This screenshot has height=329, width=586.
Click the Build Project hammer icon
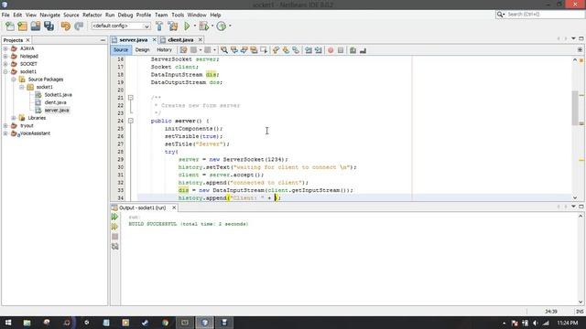159,27
